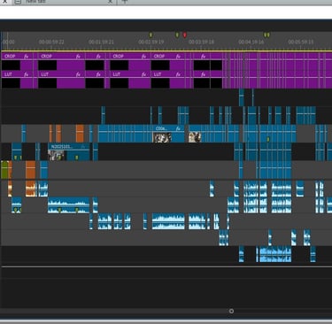Click the fx badge on the first LUT clip
This screenshot has height=324, width=332.
click(27, 74)
